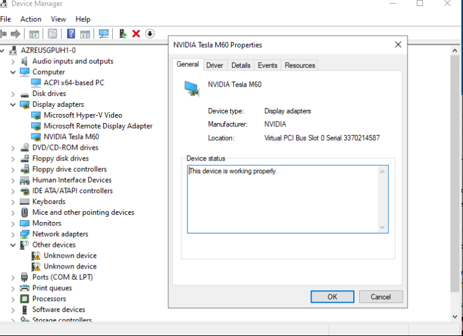Click Device Manager tree scroll-up arrow
Screen dimensions: 463x336
(455, 51)
